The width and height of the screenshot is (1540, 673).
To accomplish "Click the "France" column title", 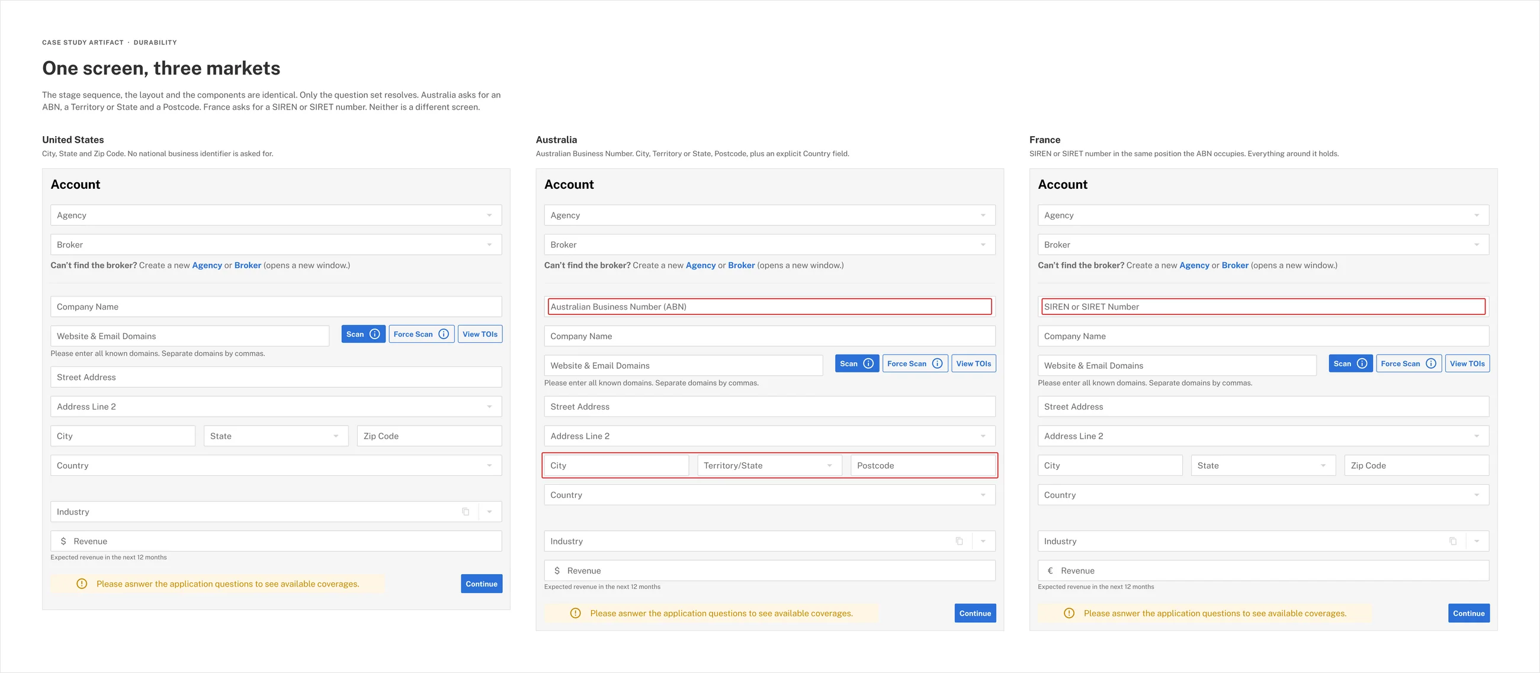I will point(1045,140).
